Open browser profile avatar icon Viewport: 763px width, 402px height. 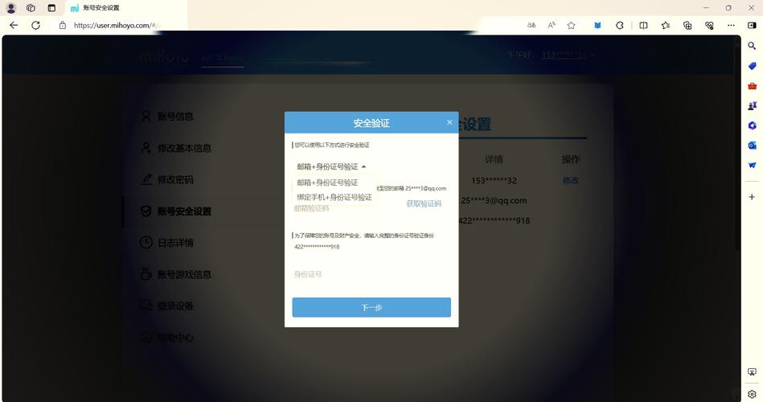[10, 8]
